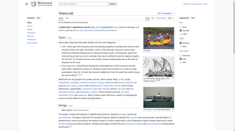The image size is (235, 131).
Task: Open the hovercraft link in intro
Action: click(x=88, y=30)
